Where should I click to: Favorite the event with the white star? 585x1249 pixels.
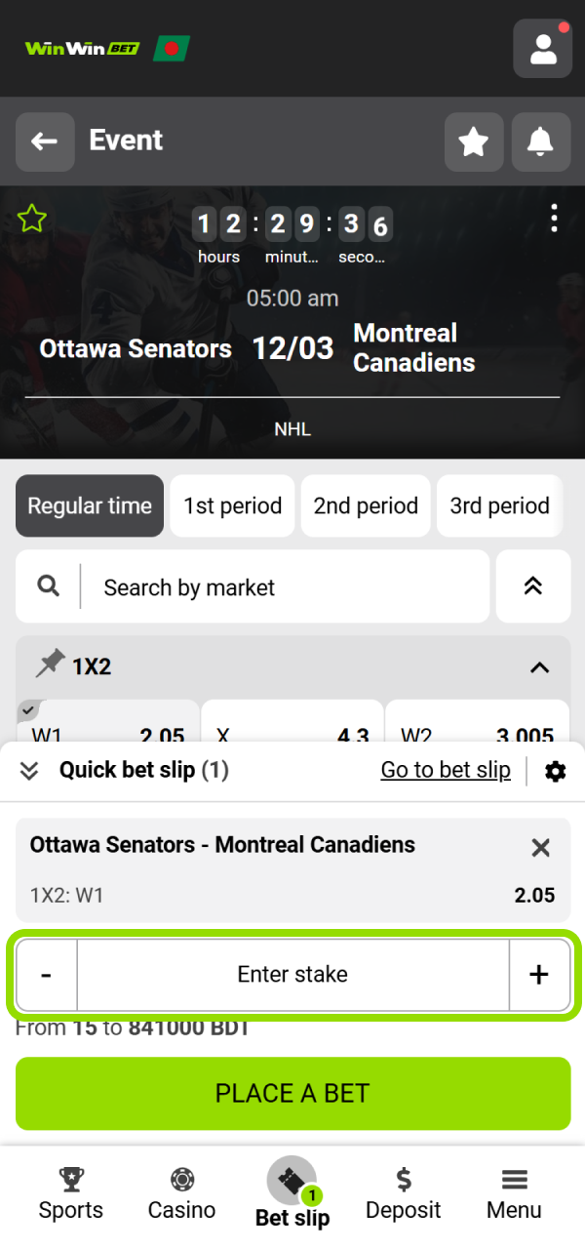coord(474,140)
